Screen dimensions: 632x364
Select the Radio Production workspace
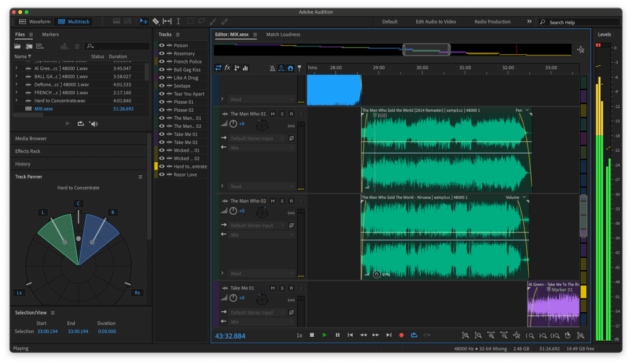click(x=492, y=22)
